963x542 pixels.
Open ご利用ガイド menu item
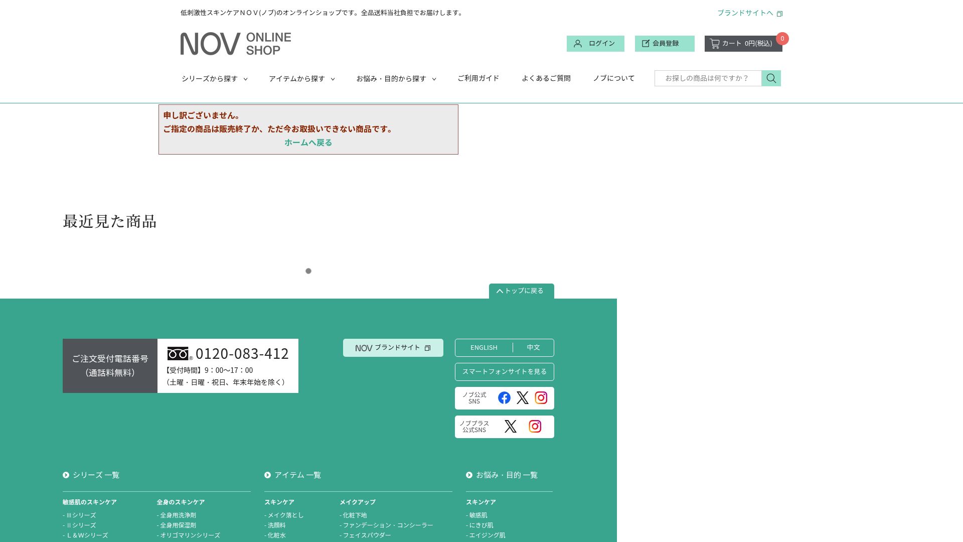point(478,78)
